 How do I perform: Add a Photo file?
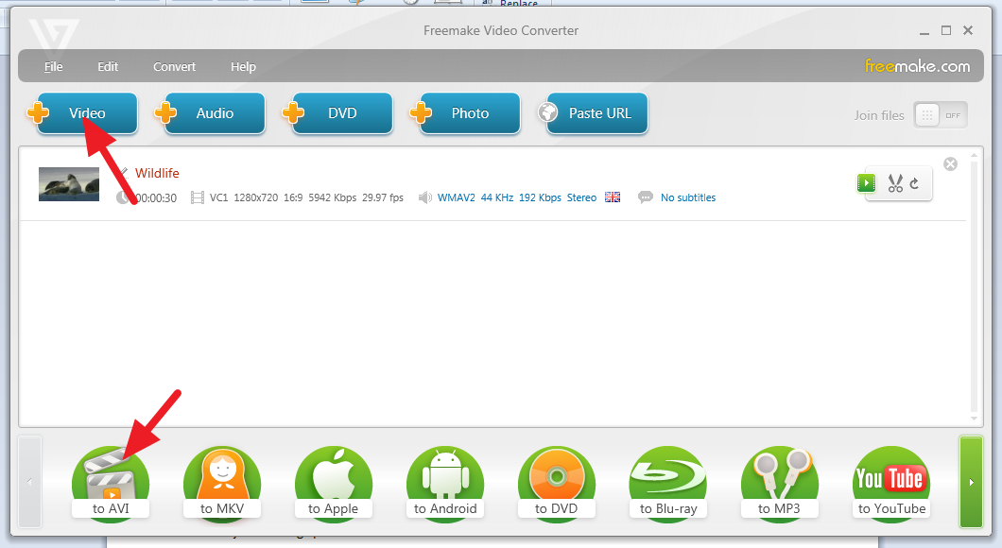[x=471, y=113]
